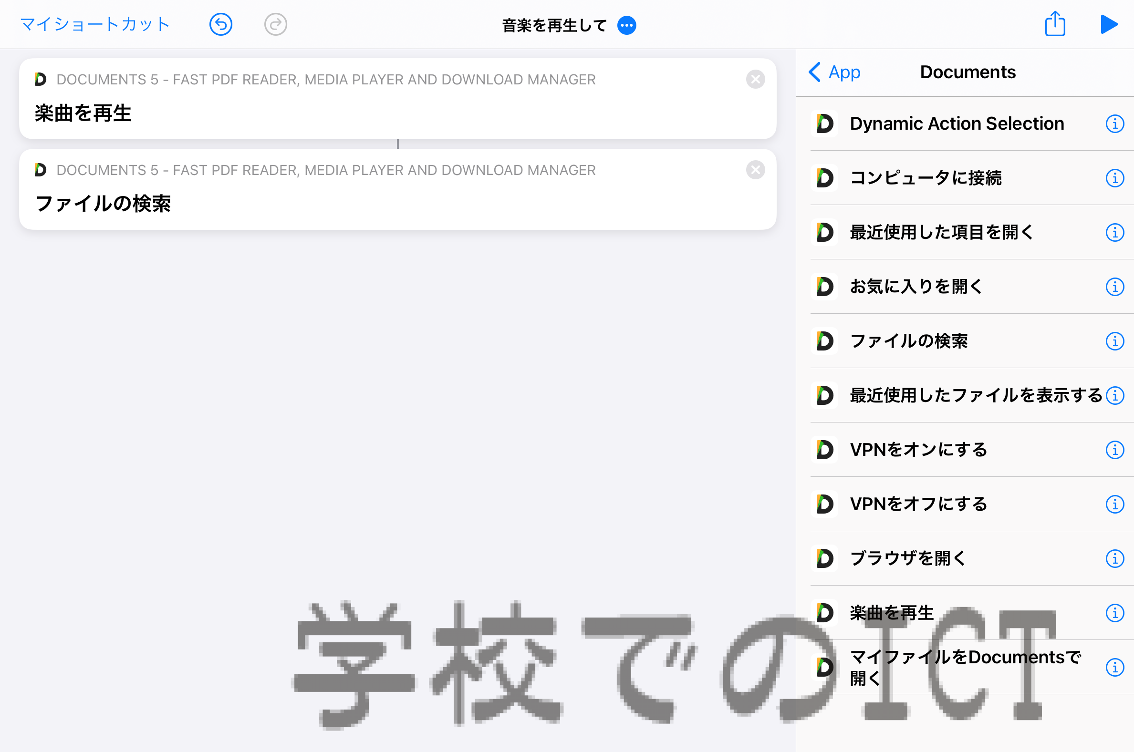Run the shortcut with the play button
This screenshot has height=752, width=1134.
(x=1109, y=24)
